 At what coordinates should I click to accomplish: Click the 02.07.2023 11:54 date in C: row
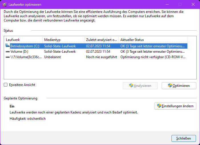tap(98, 46)
